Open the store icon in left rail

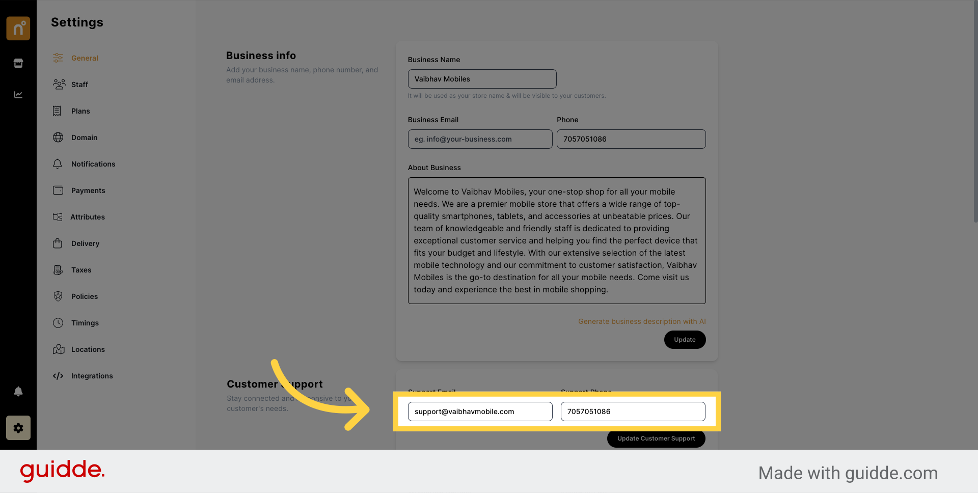(x=18, y=63)
